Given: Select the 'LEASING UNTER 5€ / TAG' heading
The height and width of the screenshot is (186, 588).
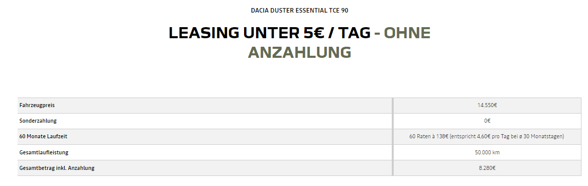Looking at the screenshot, I should pos(270,33).
